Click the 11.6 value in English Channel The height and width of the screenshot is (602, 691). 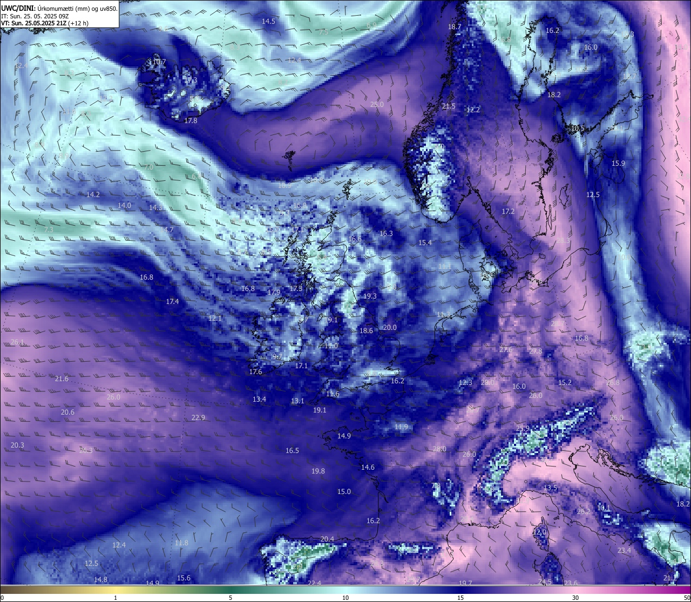(x=333, y=394)
